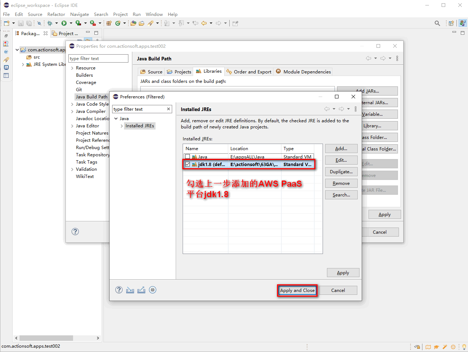Click the Package Explorer horizontal scrollbar
468x352 pixels.
(46, 338)
